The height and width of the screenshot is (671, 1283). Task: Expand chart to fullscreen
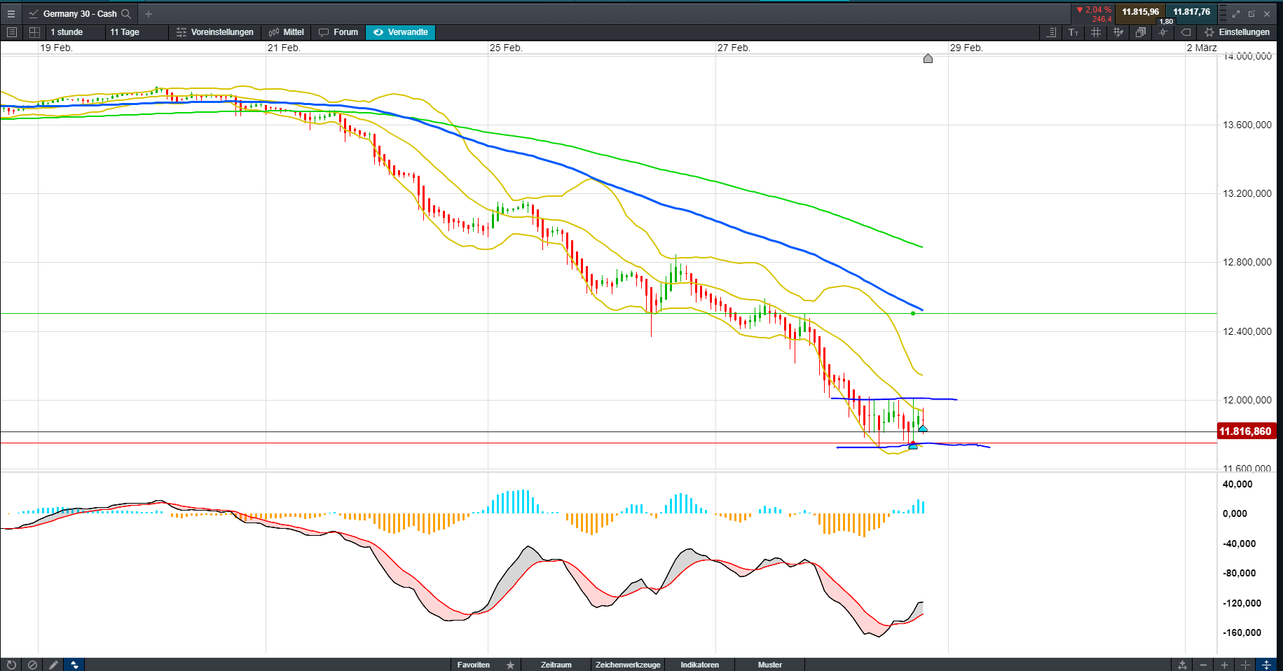(1236, 13)
